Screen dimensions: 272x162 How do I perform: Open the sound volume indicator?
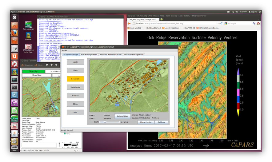click(237, 12)
